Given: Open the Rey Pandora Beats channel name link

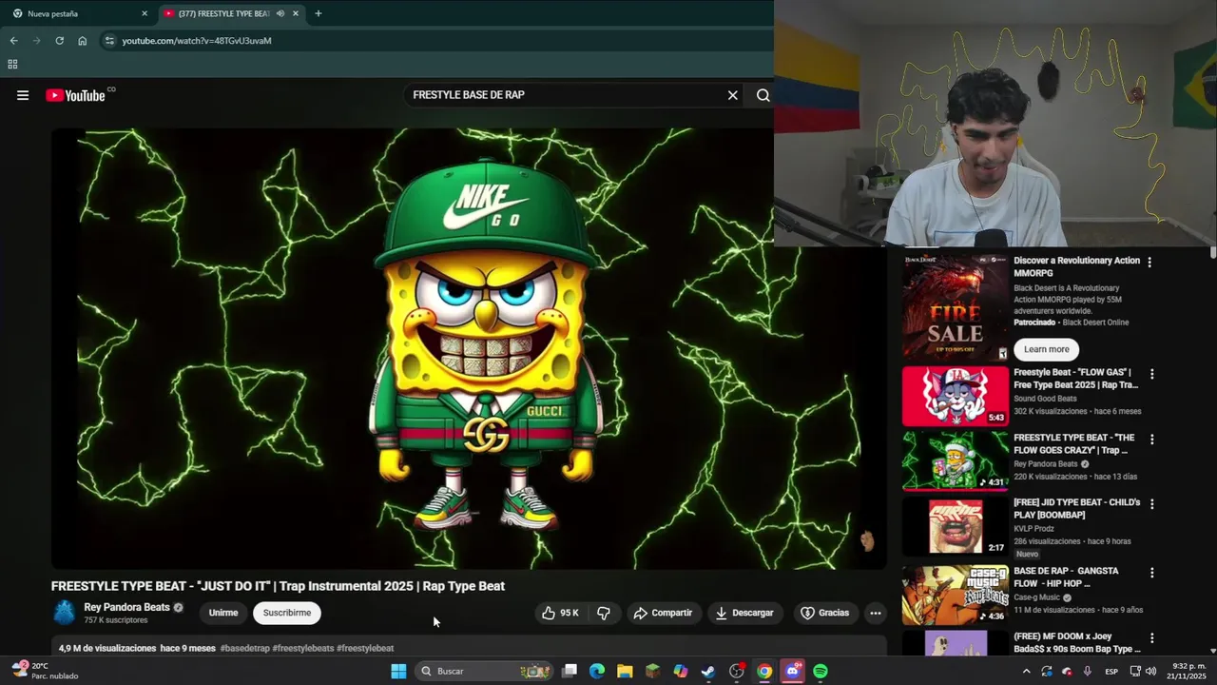Looking at the screenshot, I should 126,607.
